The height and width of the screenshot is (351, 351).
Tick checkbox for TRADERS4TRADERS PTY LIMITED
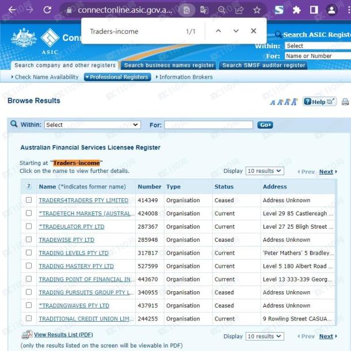click(29, 200)
